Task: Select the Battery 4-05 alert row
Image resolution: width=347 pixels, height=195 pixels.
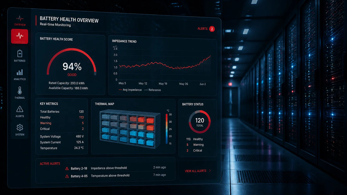Action: point(115,175)
